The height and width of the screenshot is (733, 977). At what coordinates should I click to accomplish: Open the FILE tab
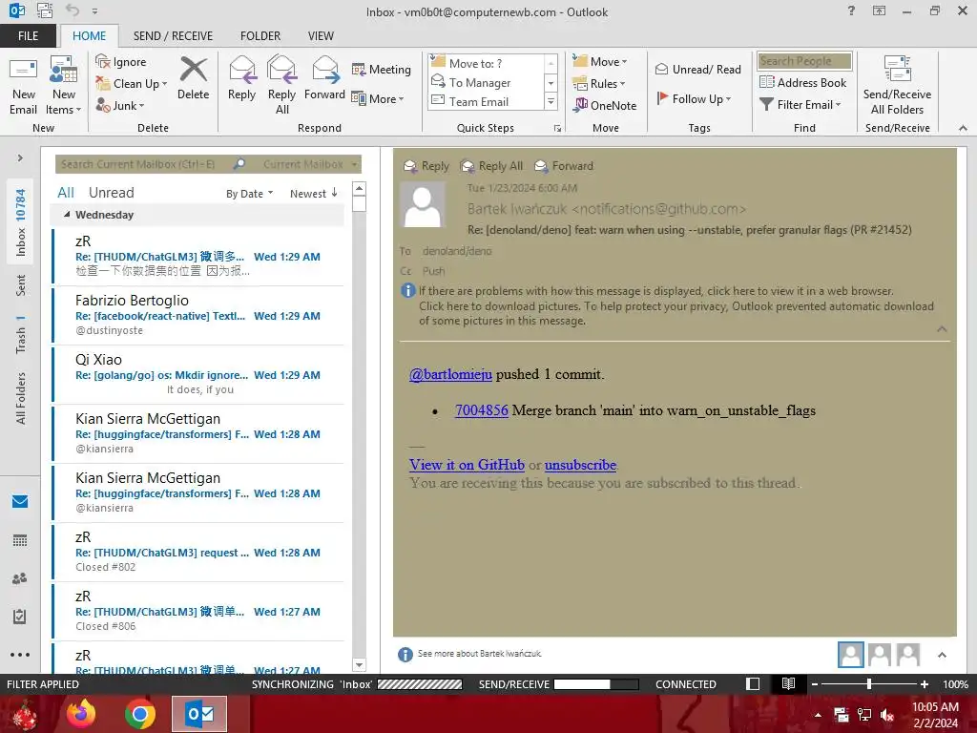tap(28, 36)
